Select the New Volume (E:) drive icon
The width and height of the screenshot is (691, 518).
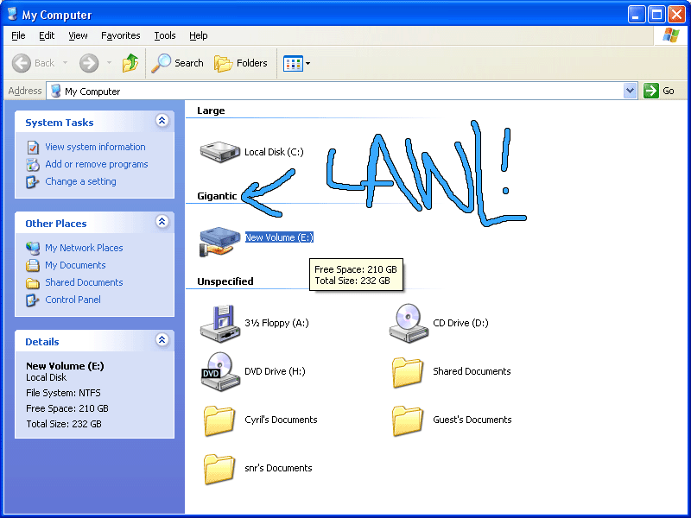click(219, 242)
